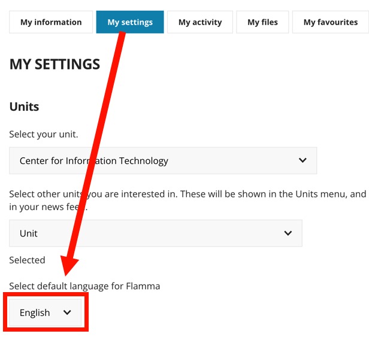Click the Units section heading

[x=24, y=107]
